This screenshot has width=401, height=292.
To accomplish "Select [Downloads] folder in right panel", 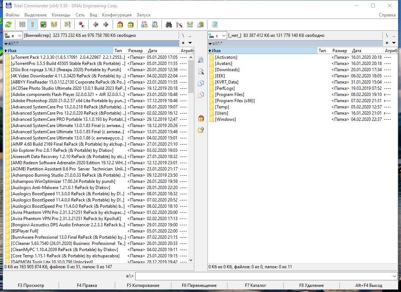I will pos(227,70).
